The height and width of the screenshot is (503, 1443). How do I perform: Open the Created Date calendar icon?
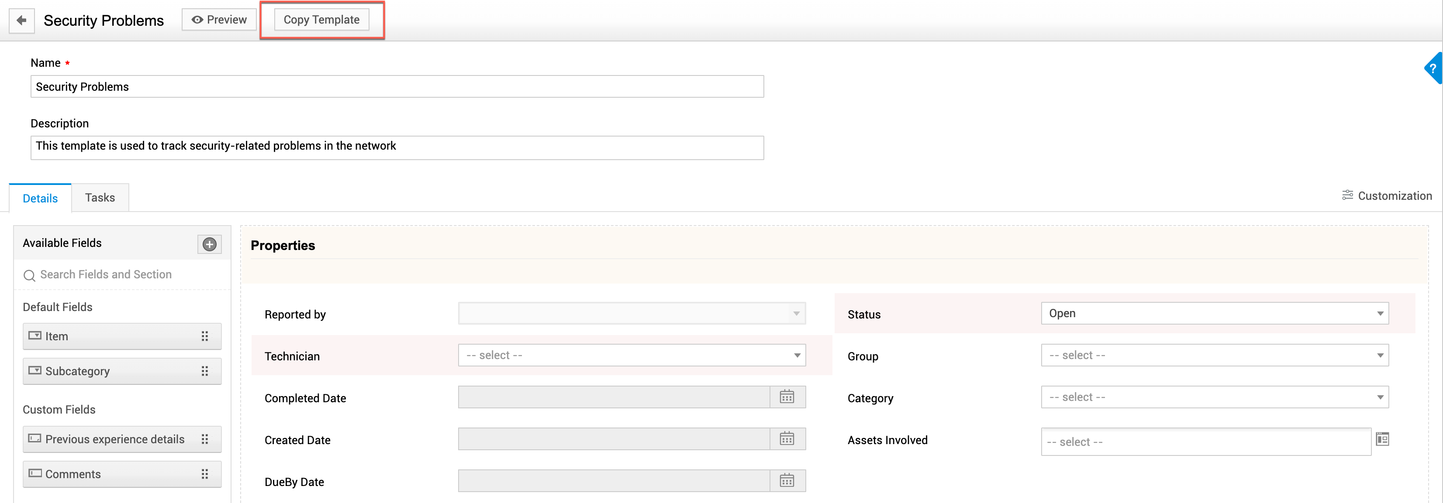787,439
